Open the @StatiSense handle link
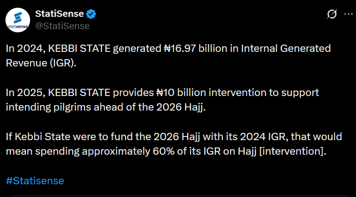 (62, 26)
